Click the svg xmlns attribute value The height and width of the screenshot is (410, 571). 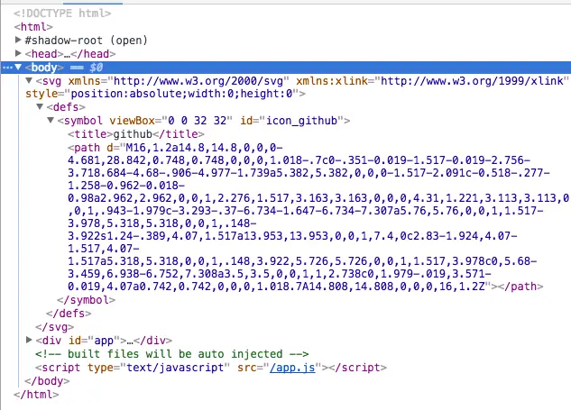[198, 81]
